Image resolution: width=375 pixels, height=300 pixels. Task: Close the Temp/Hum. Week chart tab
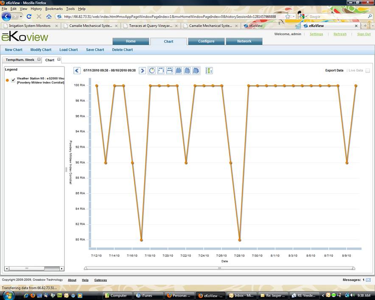pos(39,60)
